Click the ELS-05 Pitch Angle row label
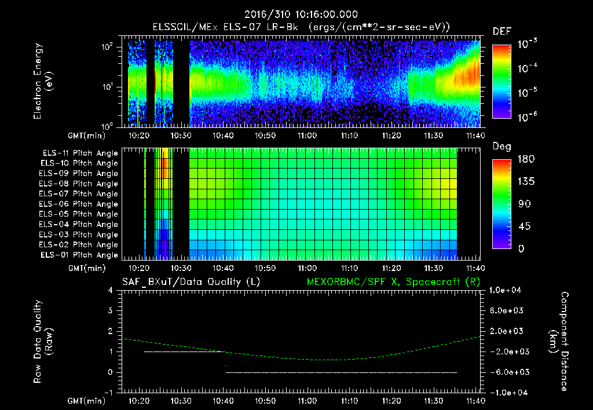593x410 pixels. pyautogui.click(x=79, y=214)
